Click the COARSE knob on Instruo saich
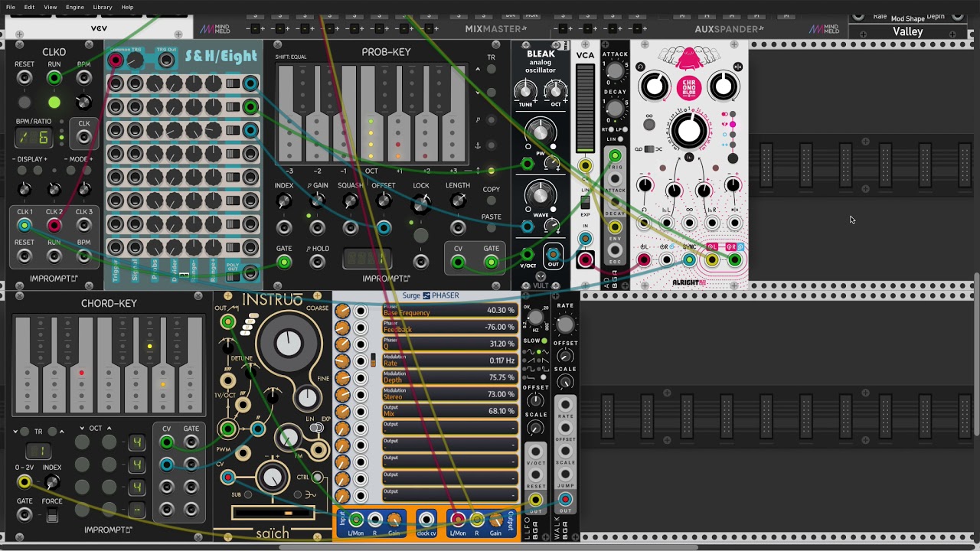Viewport: 980px width, 551px height. point(289,344)
